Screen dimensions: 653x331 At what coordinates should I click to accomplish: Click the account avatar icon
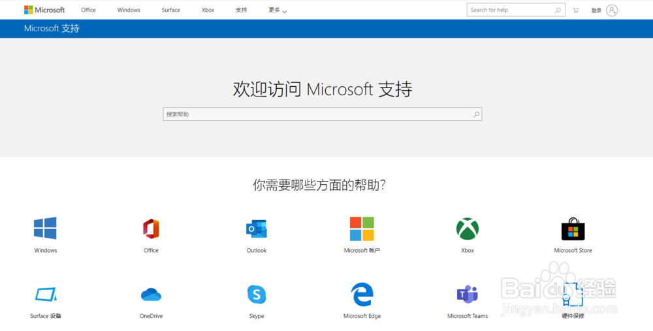point(612,10)
